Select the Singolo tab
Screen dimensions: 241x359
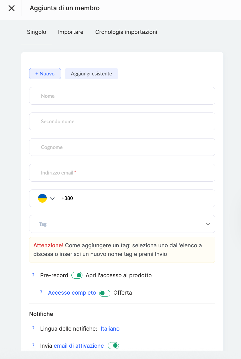pyautogui.click(x=36, y=32)
